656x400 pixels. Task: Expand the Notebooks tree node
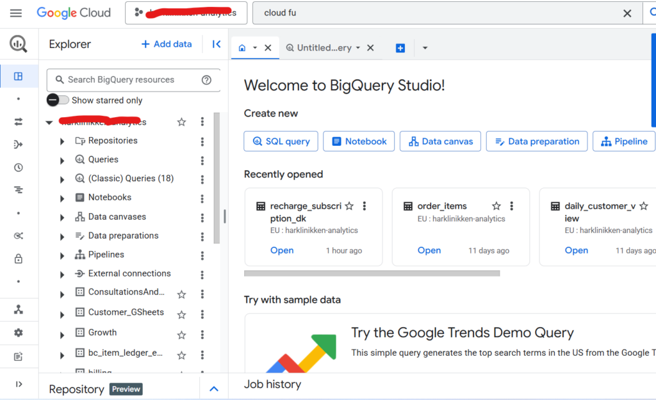point(62,198)
